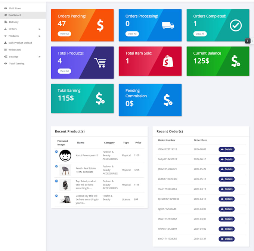This screenshot has width=254, height=251.
Task: Click the Order Date column header
Action: tap(200, 140)
